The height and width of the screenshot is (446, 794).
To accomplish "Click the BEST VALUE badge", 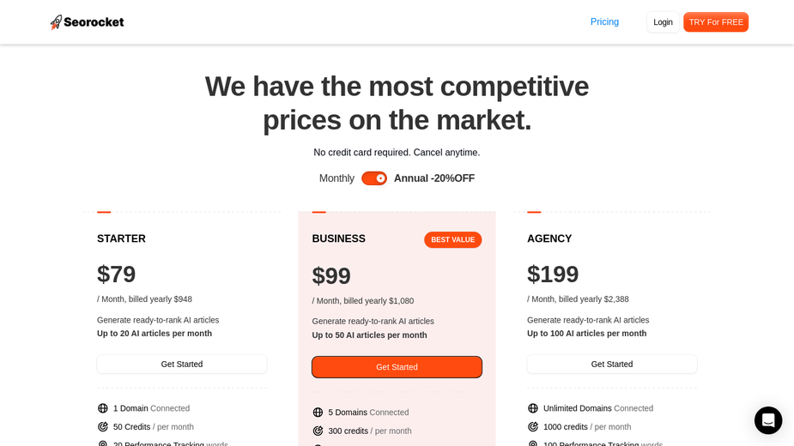I will pyautogui.click(x=452, y=240).
